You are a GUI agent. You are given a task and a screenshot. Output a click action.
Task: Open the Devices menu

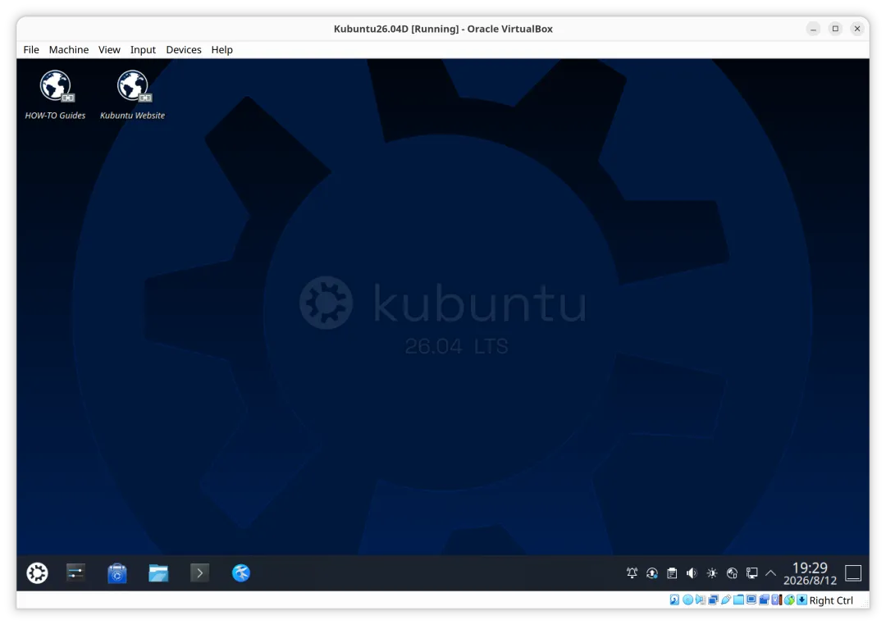[184, 50]
